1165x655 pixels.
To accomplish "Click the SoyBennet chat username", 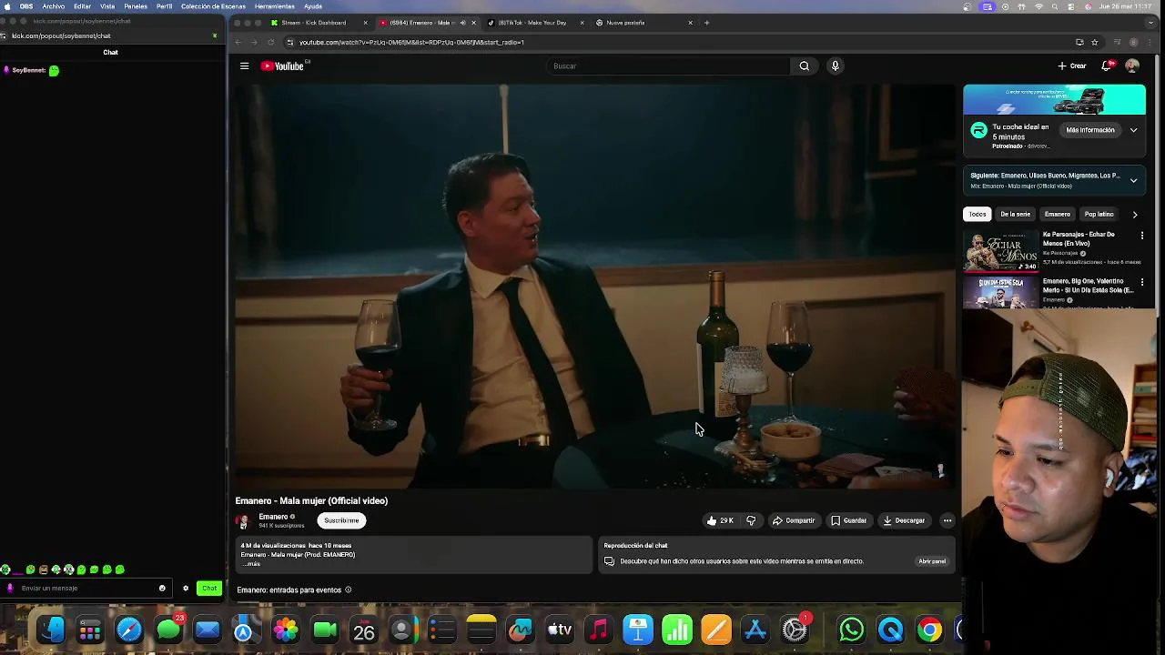I will pyautogui.click(x=28, y=70).
